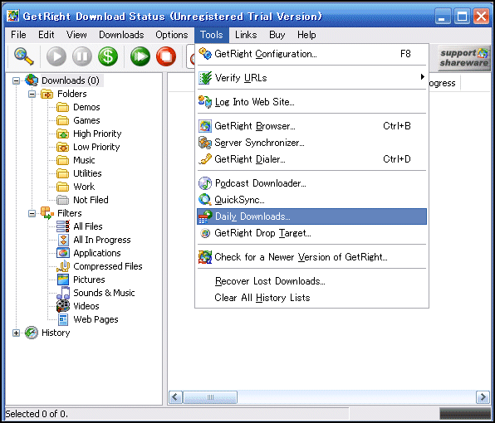Open the File menu

18,35
